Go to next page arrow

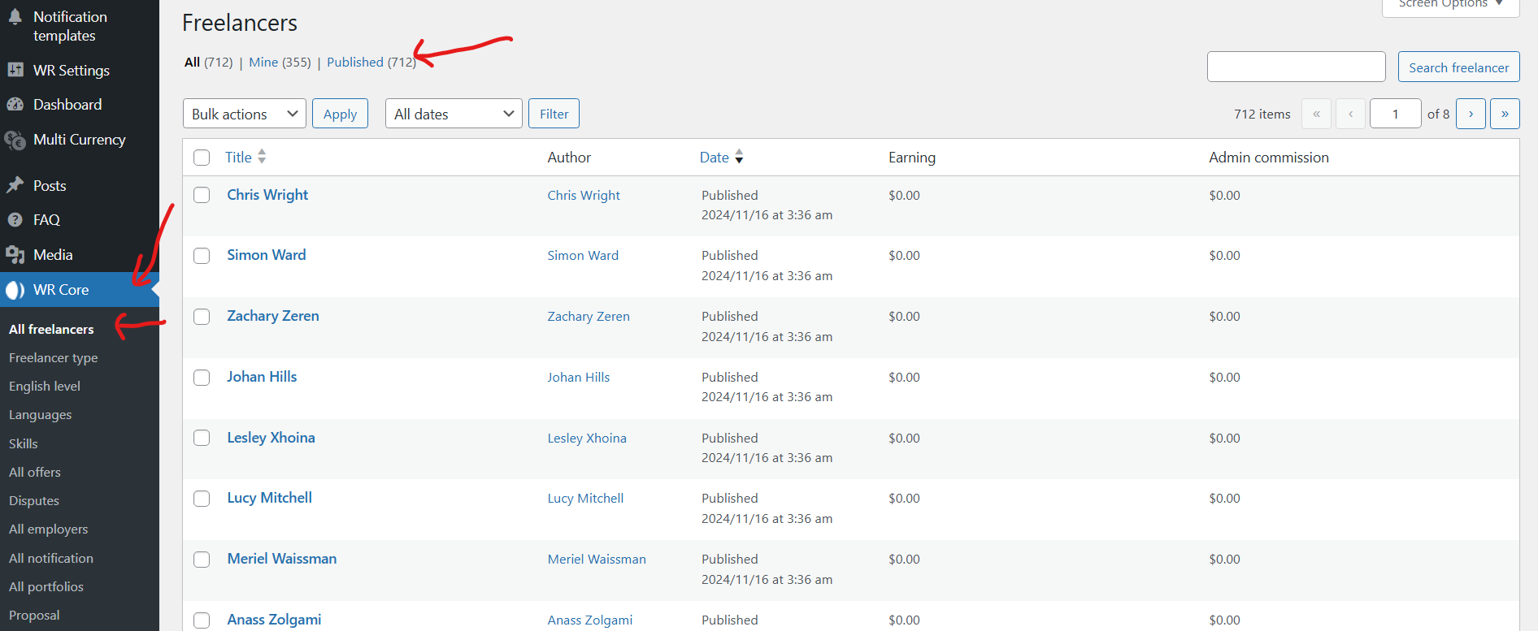pyautogui.click(x=1471, y=114)
